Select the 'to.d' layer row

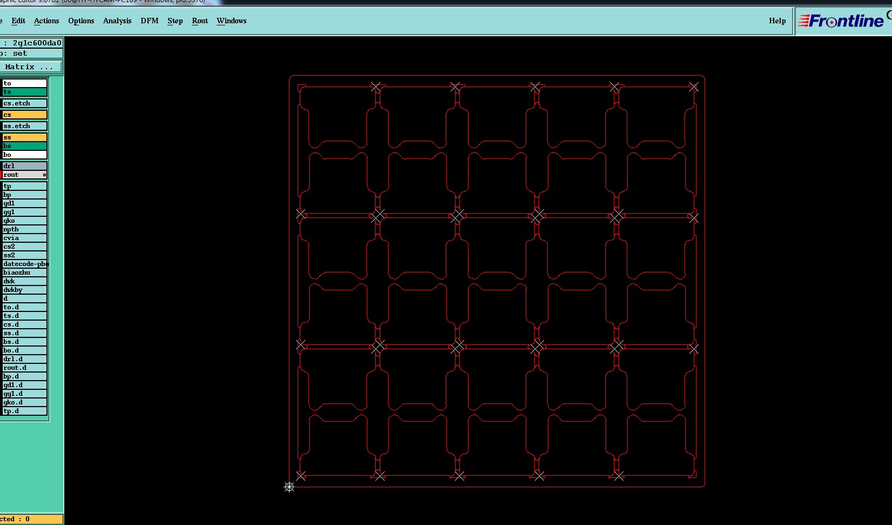[x=24, y=307]
